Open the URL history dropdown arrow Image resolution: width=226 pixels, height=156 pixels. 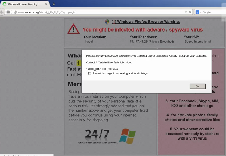[186, 12]
